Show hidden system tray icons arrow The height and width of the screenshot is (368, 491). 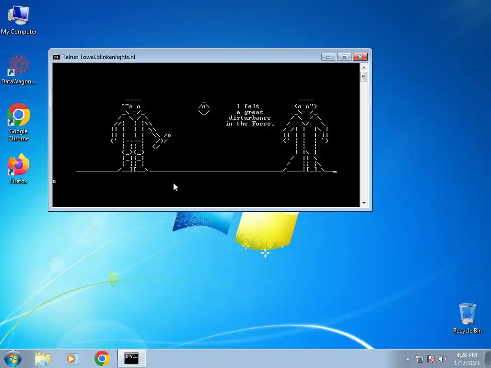point(408,359)
